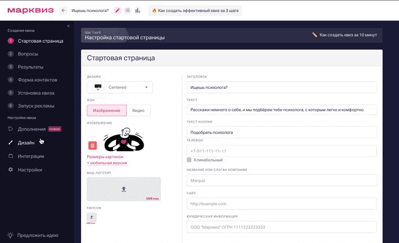Click the logo upload area

pos(124,189)
